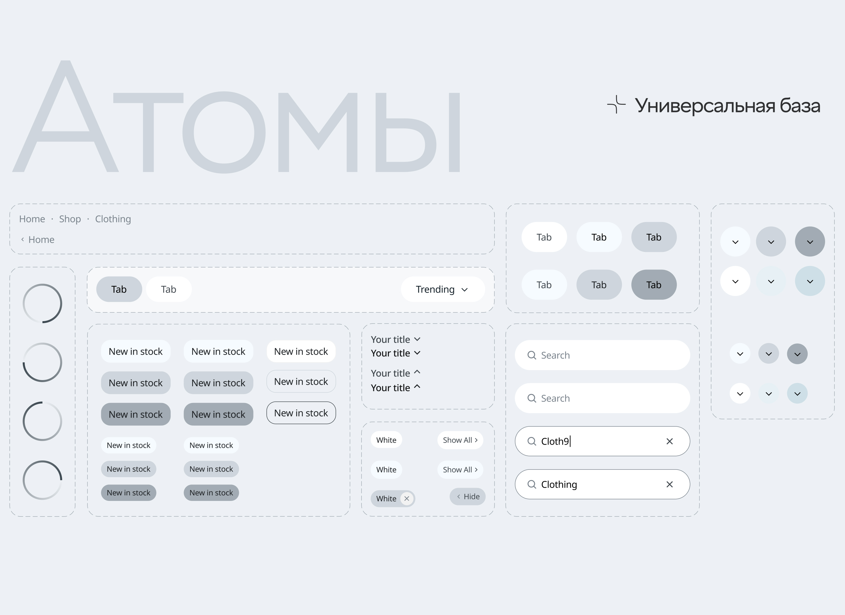Remove the White filter chip via X
Viewport: 845px width, 615px height.
point(407,498)
